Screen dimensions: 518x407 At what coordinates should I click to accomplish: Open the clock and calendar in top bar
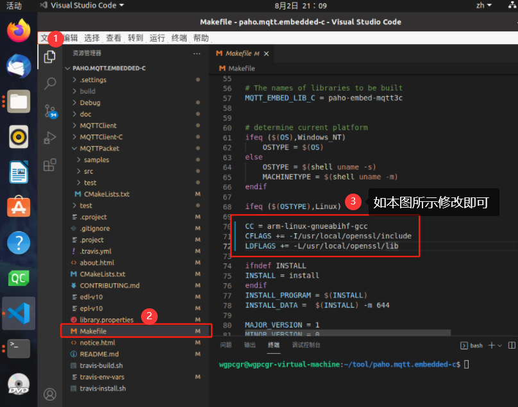pos(301,6)
